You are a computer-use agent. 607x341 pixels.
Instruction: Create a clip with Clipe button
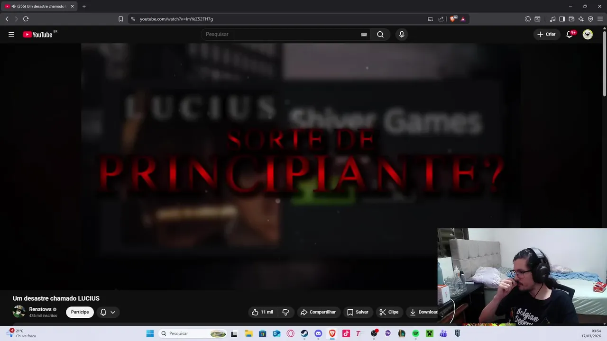[x=389, y=312]
